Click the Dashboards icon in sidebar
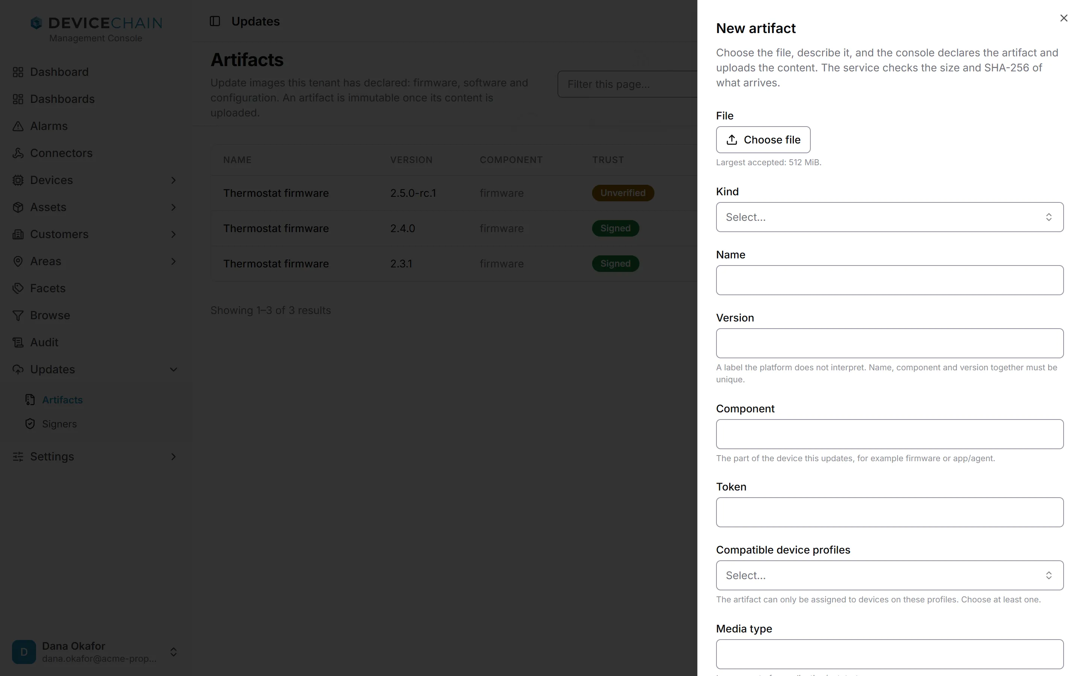This screenshot has height=676, width=1082. pyautogui.click(x=18, y=99)
